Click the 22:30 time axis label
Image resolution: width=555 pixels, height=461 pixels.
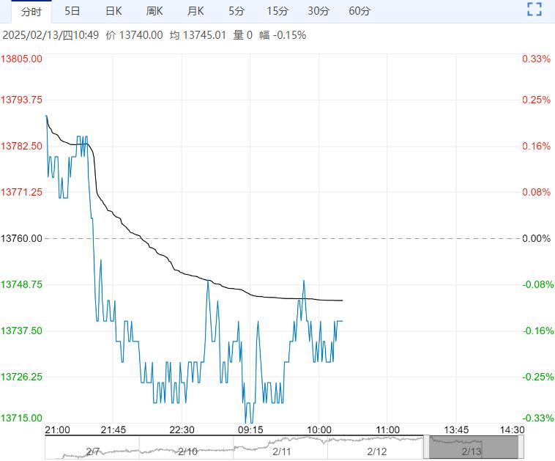182,429
